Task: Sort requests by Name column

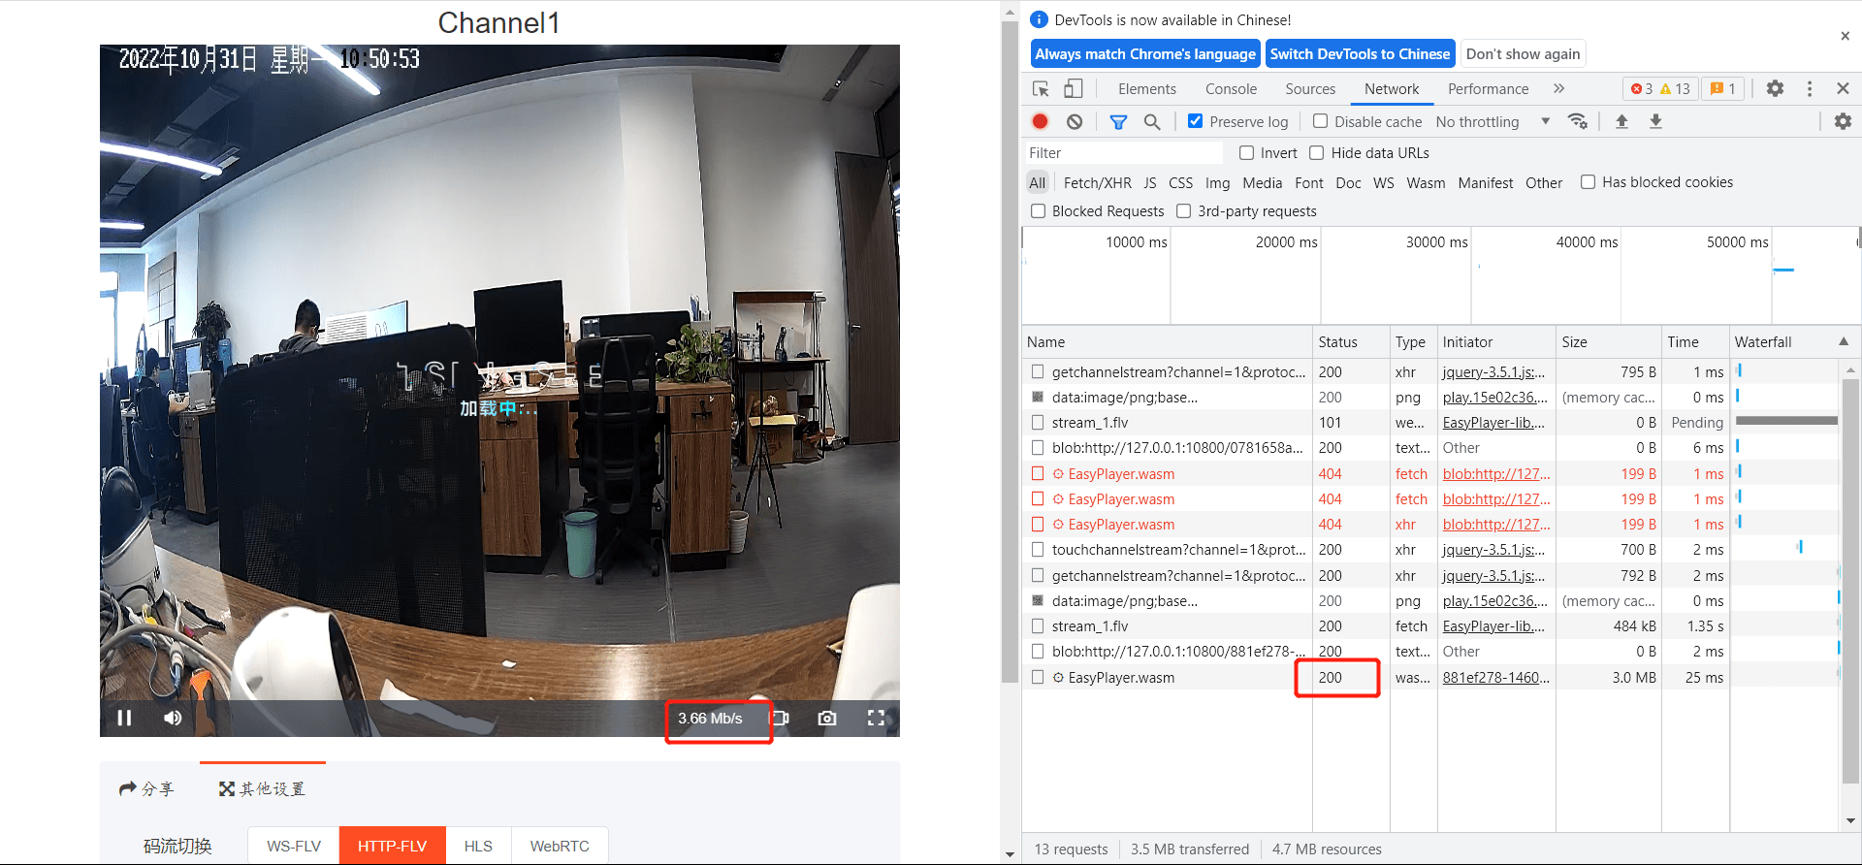Action: coord(1168,342)
